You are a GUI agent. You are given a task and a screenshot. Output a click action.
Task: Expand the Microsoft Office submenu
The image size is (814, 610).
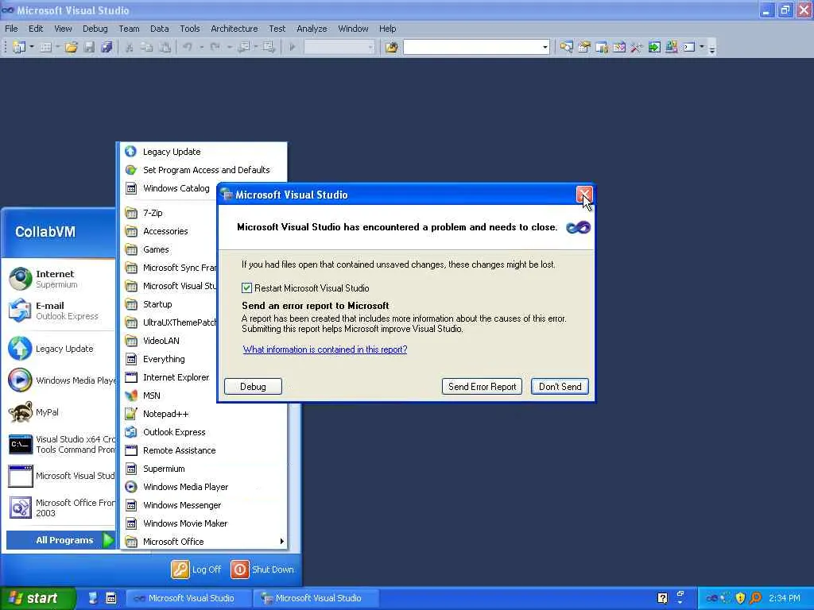tap(204, 542)
